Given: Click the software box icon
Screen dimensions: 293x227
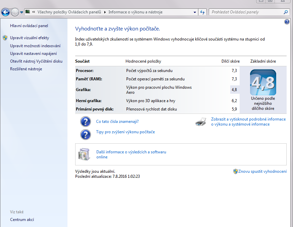Looking at the screenshot, I should coord(84,154).
